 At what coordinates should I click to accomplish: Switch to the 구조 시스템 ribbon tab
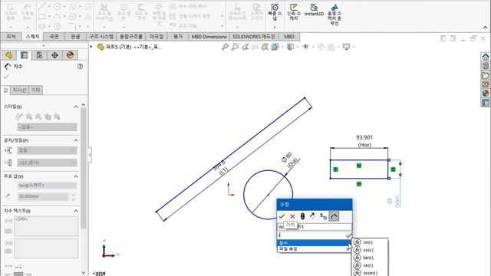tap(101, 37)
